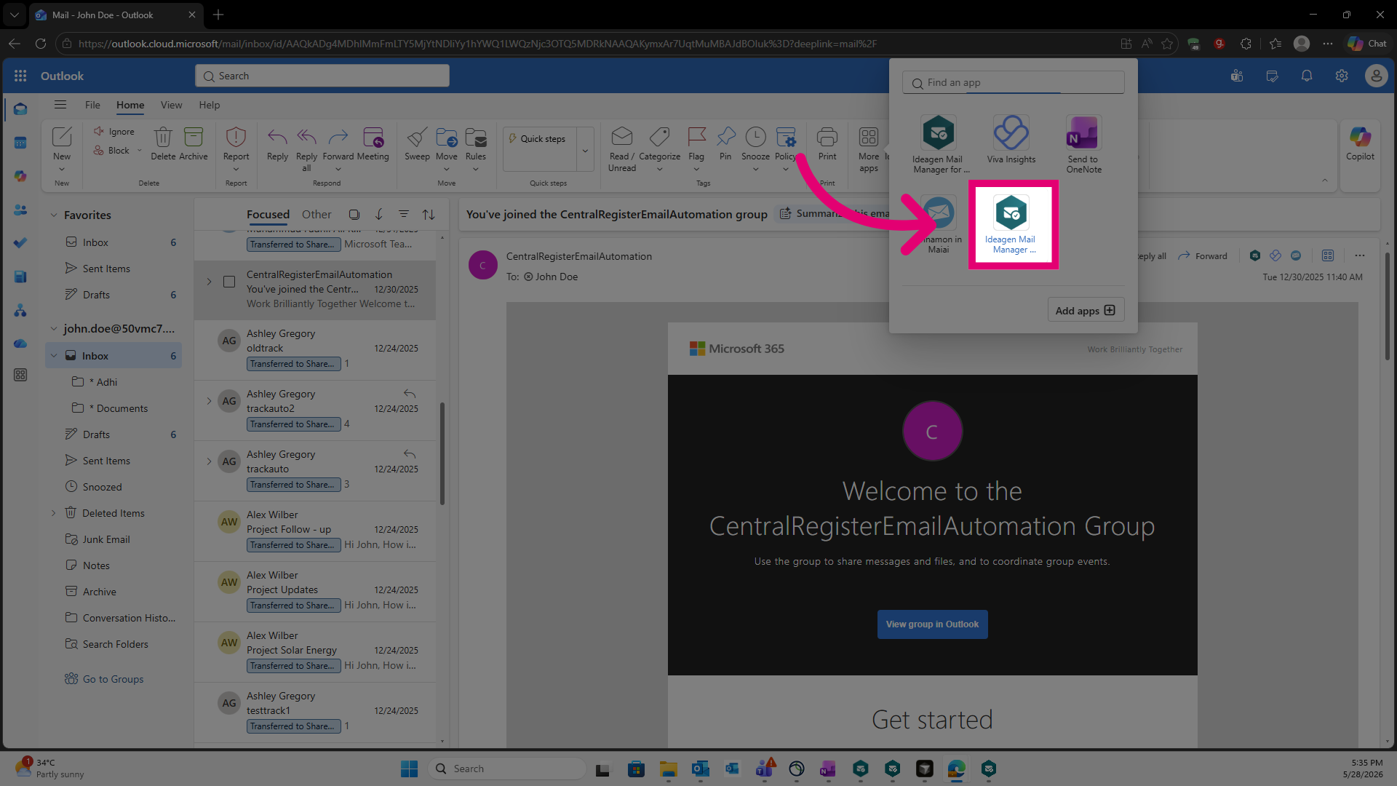The height and width of the screenshot is (786, 1397).
Task: Select the Focused inbox tab
Action: pyautogui.click(x=268, y=215)
